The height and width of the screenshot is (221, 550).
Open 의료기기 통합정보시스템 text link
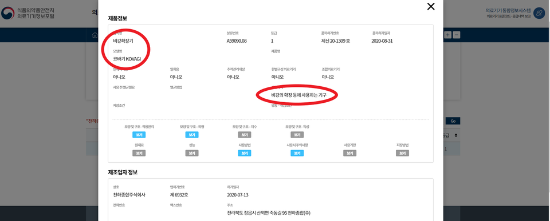(508, 10)
